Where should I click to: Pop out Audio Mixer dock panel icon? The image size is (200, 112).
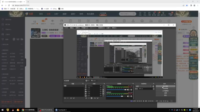133,84
